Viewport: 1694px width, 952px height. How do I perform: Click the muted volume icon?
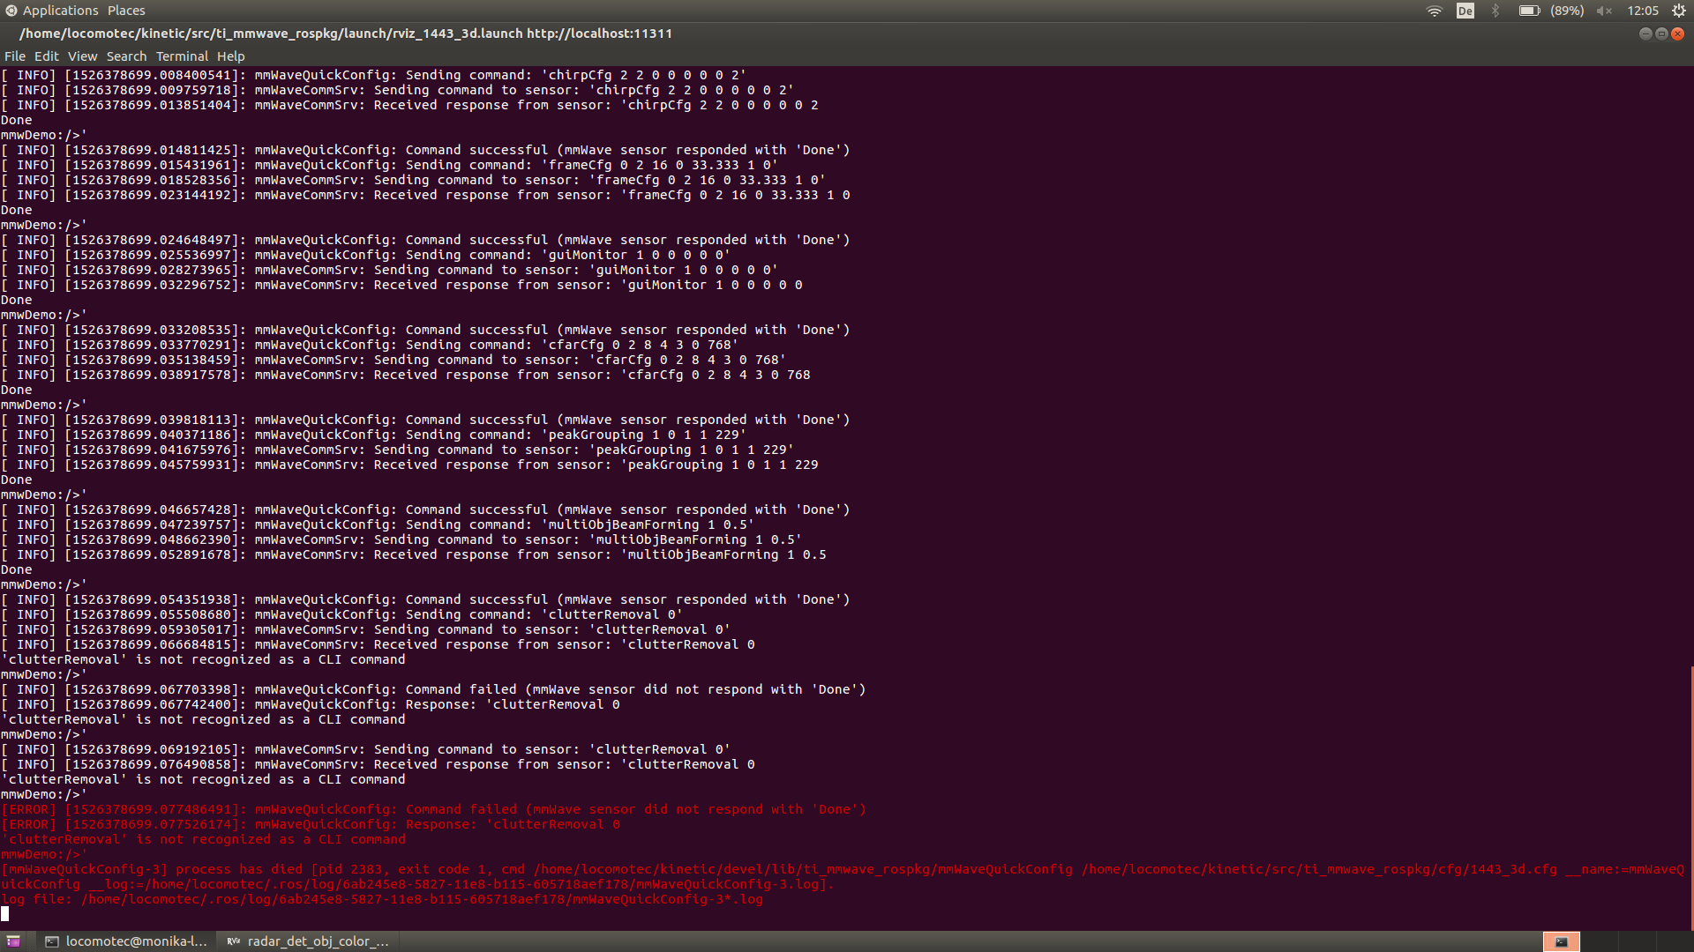tap(1604, 11)
